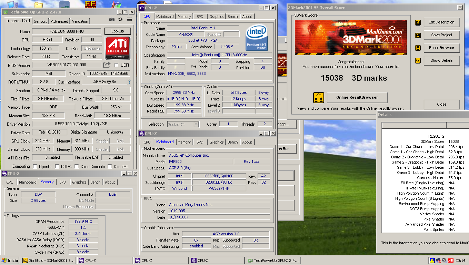Open Bench tab in top CPU-Z window
Image resolution: width=469 pixels, height=265 pixels.
(x=233, y=17)
